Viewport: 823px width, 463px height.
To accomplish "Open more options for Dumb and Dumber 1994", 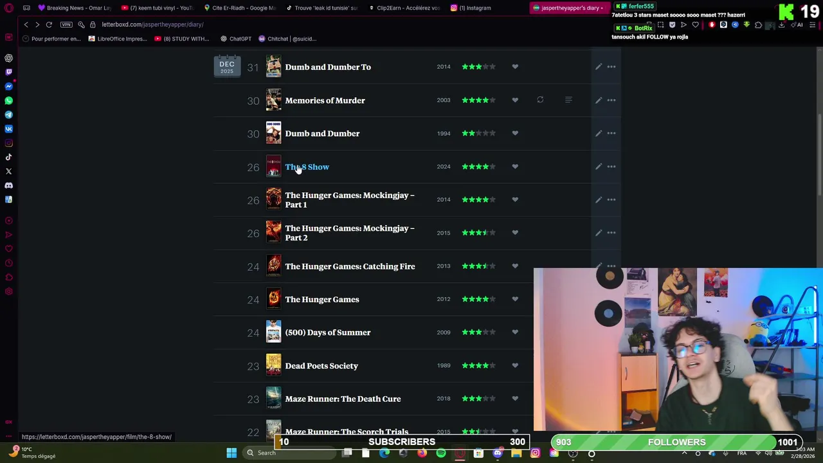I will [611, 133].
